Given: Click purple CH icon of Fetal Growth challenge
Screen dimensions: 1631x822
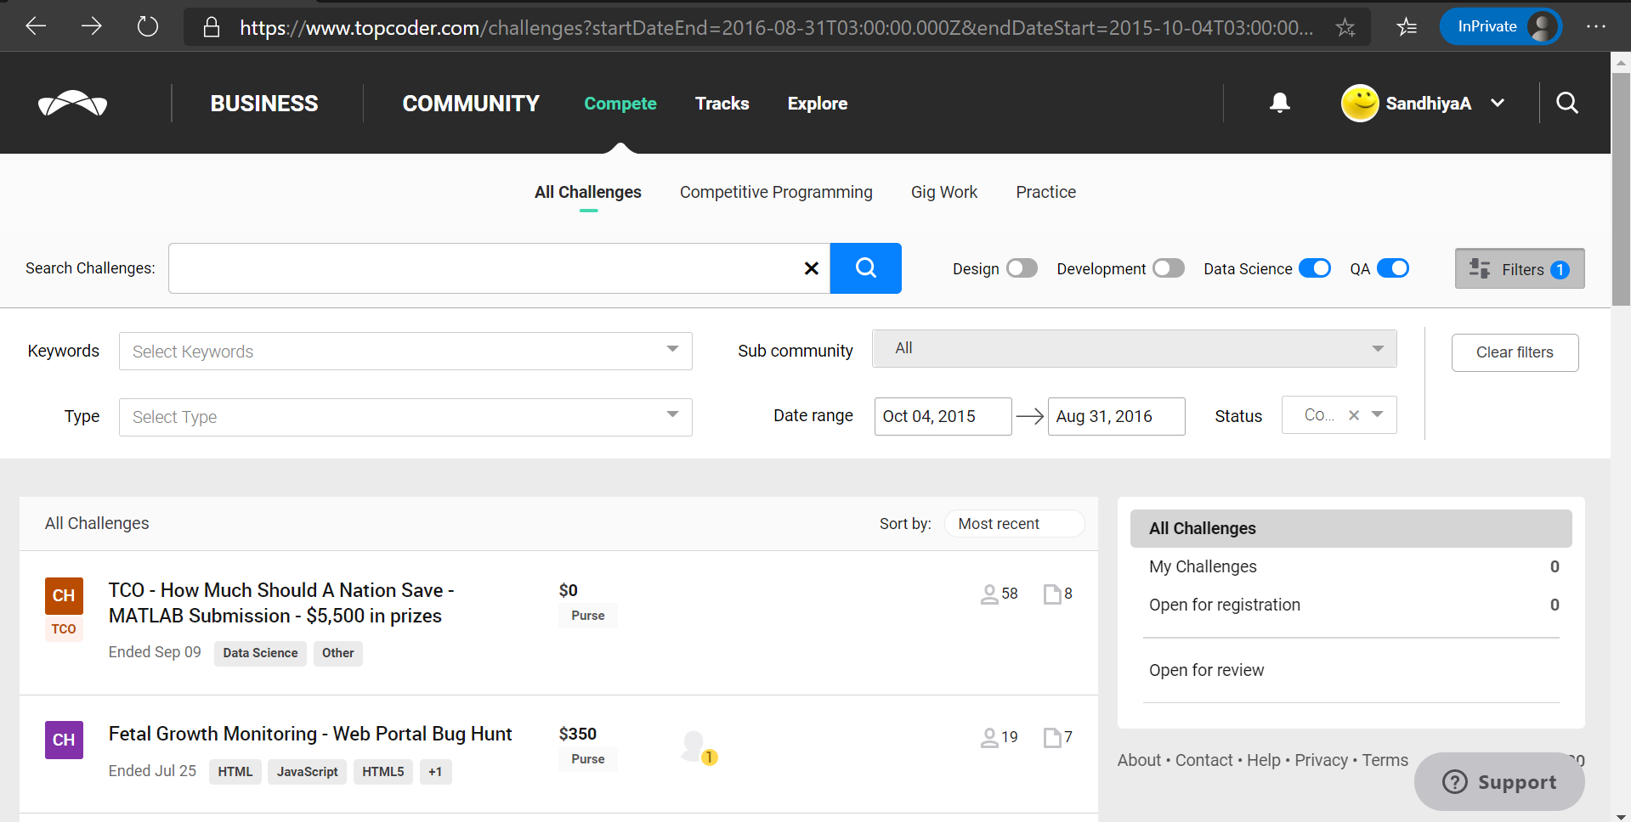Looking at the screenshot, I should pyautogui.click(x=64, y=740).
